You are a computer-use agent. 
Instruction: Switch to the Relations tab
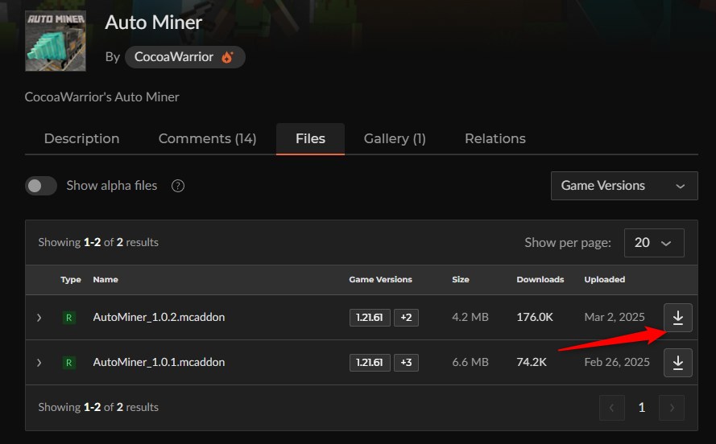495,138
